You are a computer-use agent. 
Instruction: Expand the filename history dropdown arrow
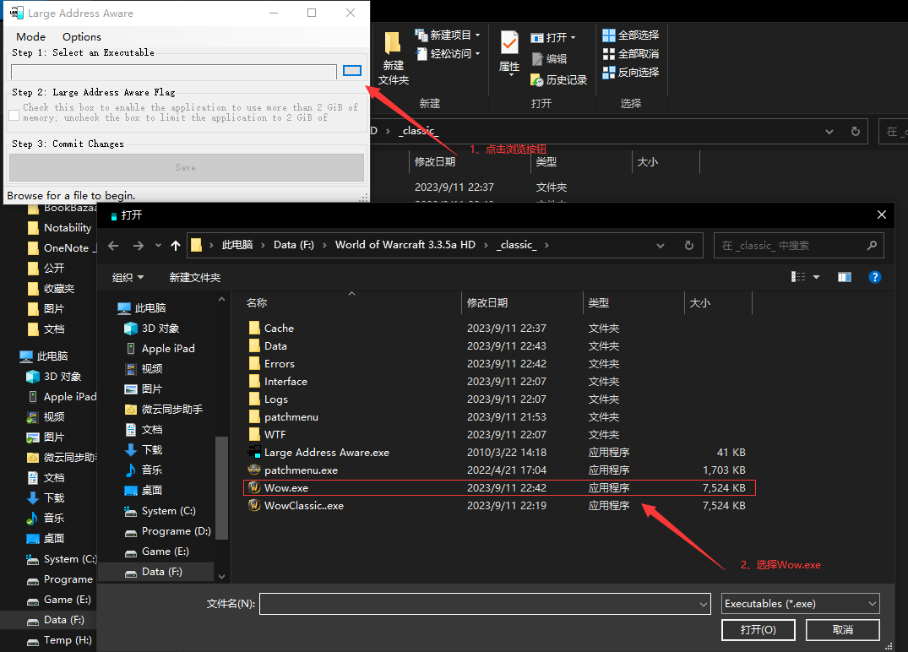tap(704, 605)
